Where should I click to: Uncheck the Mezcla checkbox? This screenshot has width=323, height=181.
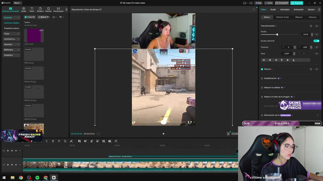coord(262,69)
